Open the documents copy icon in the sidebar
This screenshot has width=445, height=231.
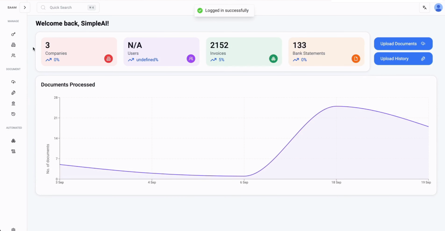tap(13, 92)
